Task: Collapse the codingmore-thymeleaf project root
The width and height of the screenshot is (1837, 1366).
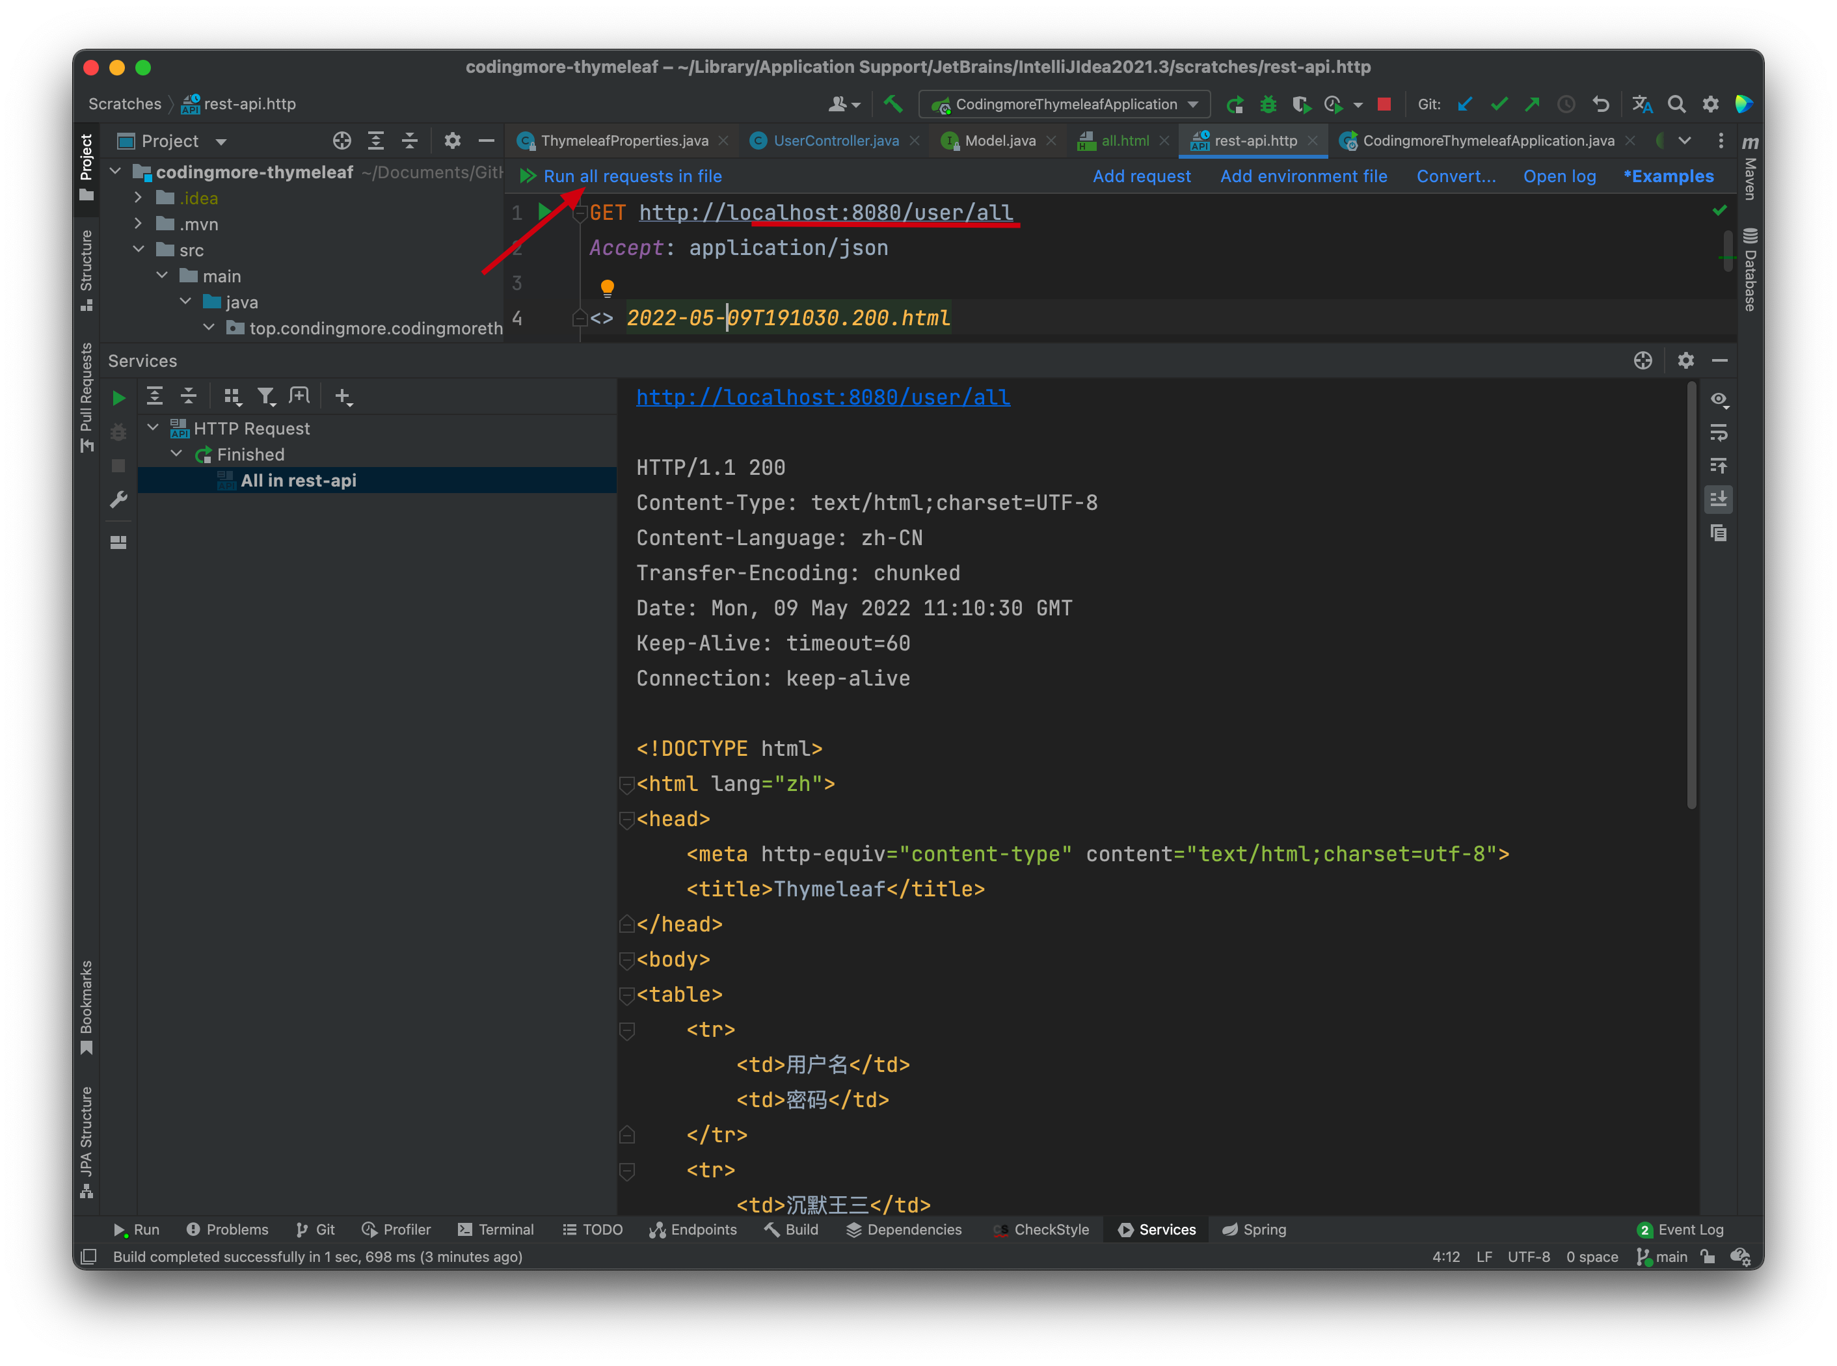Action: click(x=116, y=171)
